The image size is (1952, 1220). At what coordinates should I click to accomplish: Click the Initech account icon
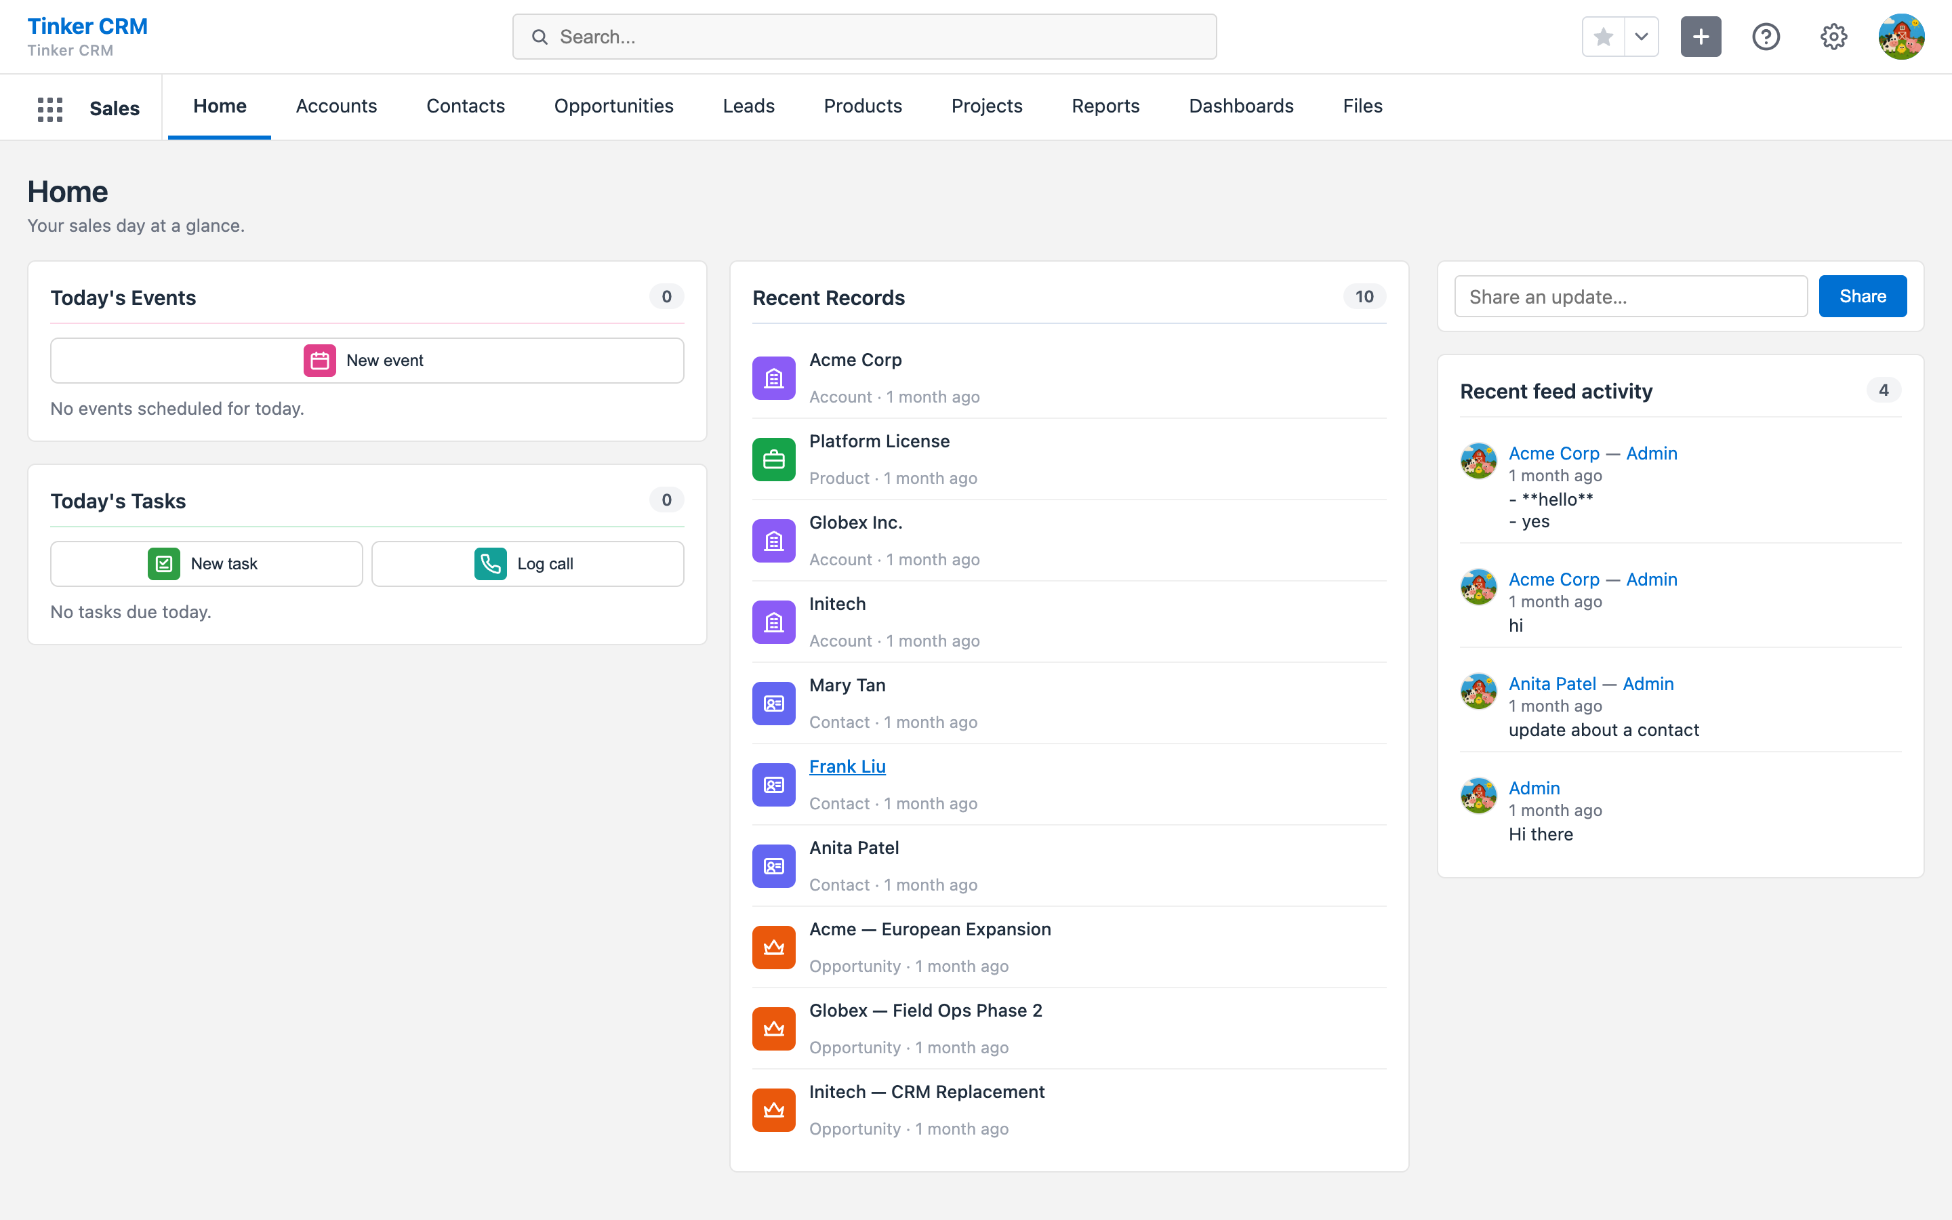[x=773, y=623]
